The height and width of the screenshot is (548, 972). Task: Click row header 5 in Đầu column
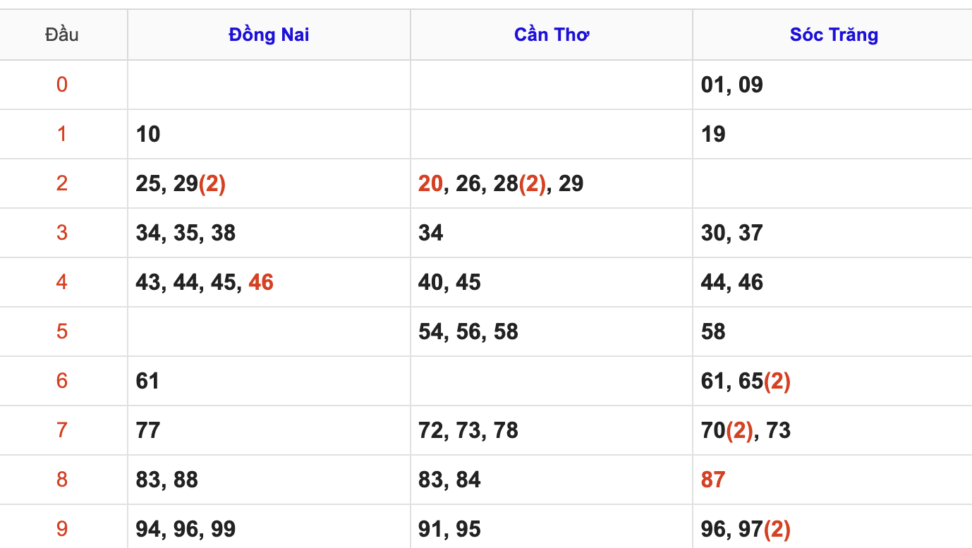tap(62, 331)
